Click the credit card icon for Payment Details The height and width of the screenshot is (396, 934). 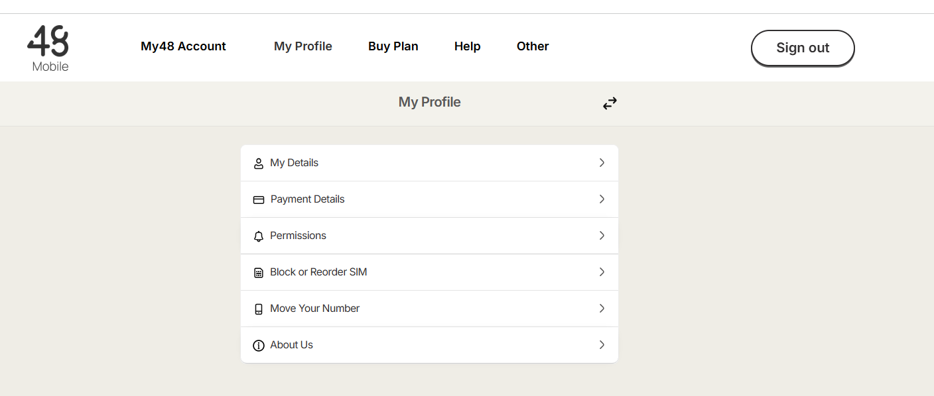(x=259, y=199)
